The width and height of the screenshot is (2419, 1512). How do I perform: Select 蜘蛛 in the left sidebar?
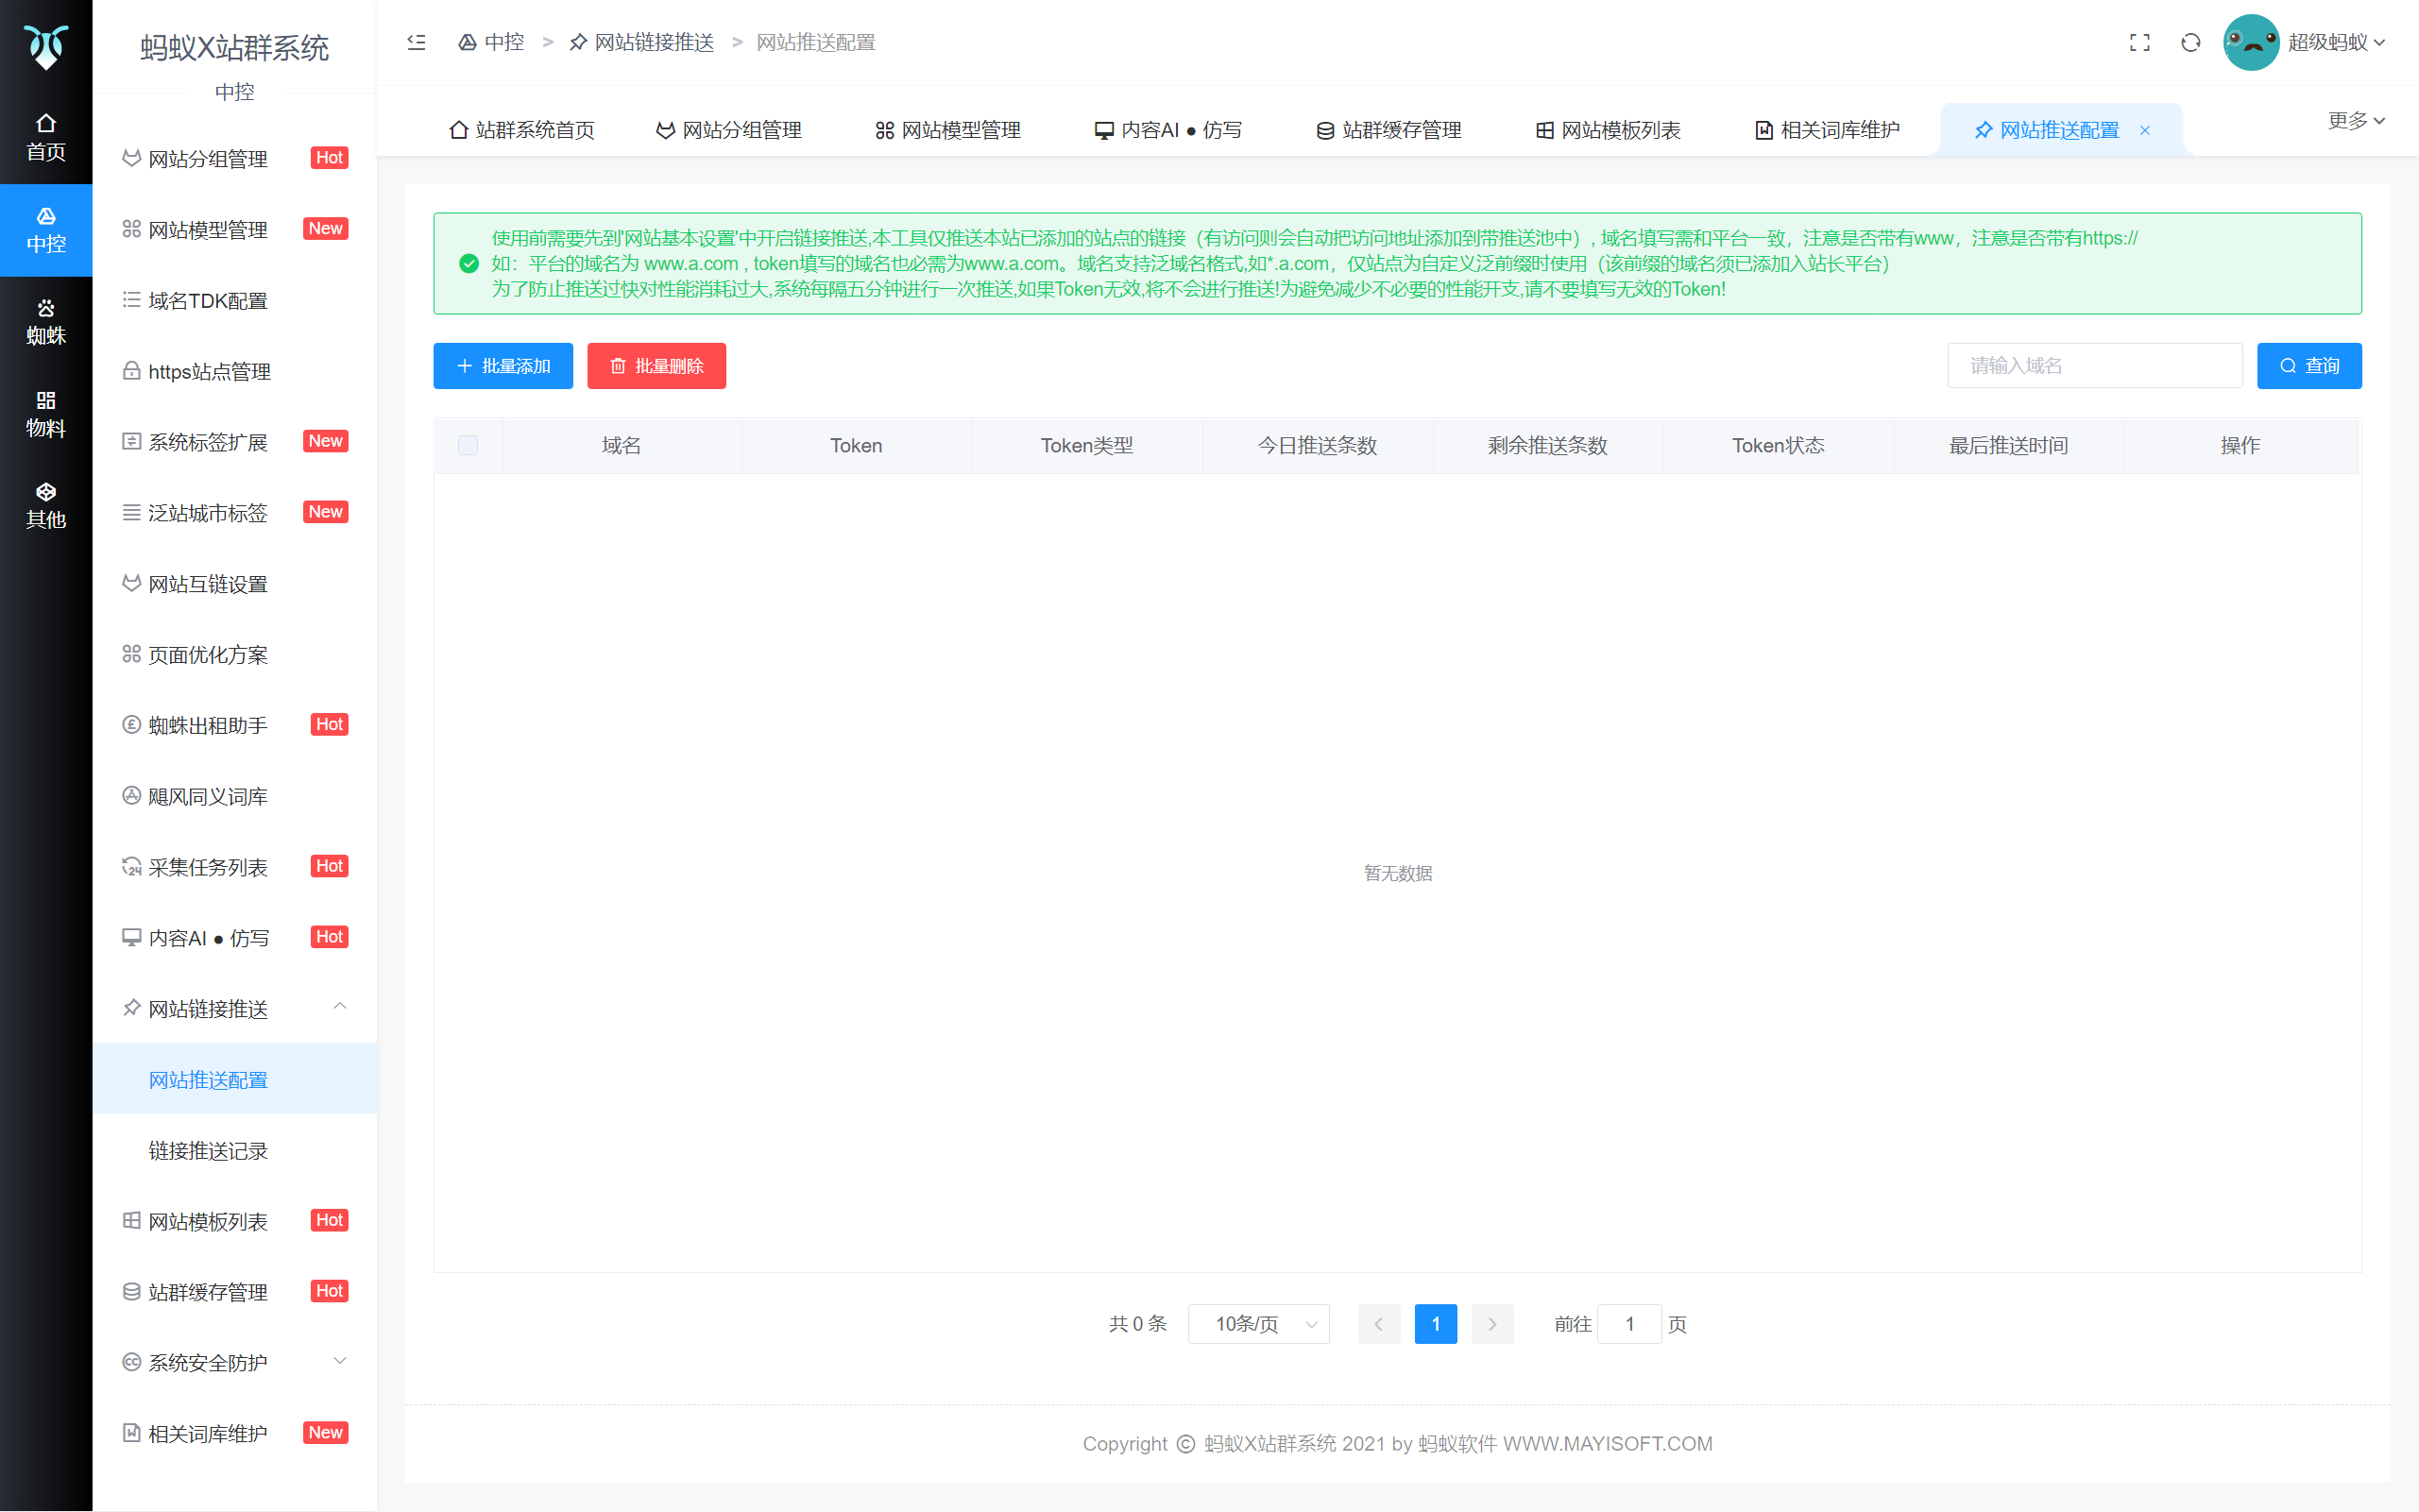[46, 322]
